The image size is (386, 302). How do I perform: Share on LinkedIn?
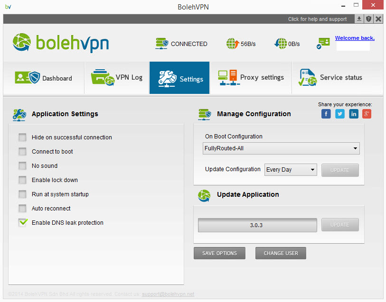[x=354, y=114]
